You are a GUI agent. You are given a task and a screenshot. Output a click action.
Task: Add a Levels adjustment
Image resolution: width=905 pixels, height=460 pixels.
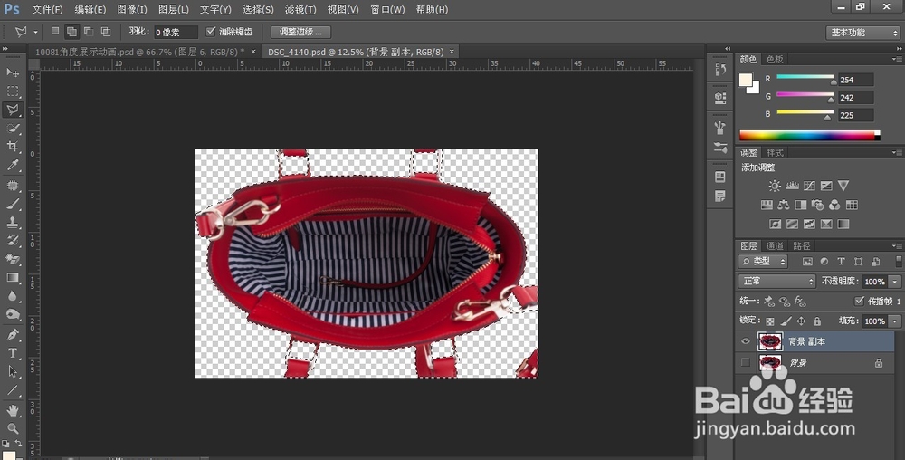tap(792, 186)
